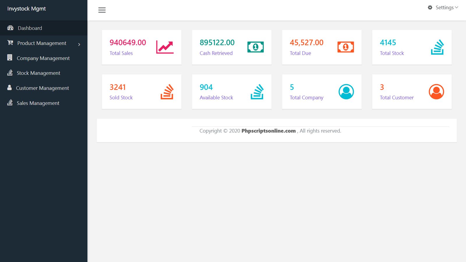Viewport: 466px width, 262px height.
Task: Click the Total Stock label
Action: tap(392, 53)
